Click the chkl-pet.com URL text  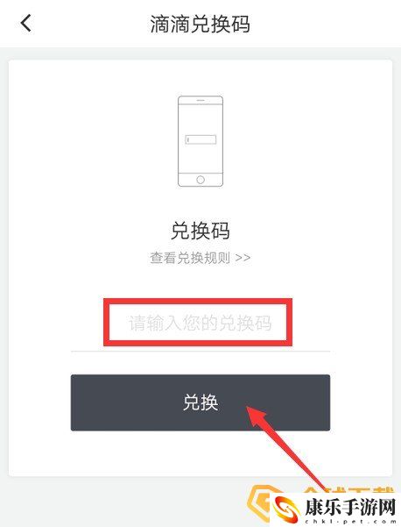click(350, 521)
